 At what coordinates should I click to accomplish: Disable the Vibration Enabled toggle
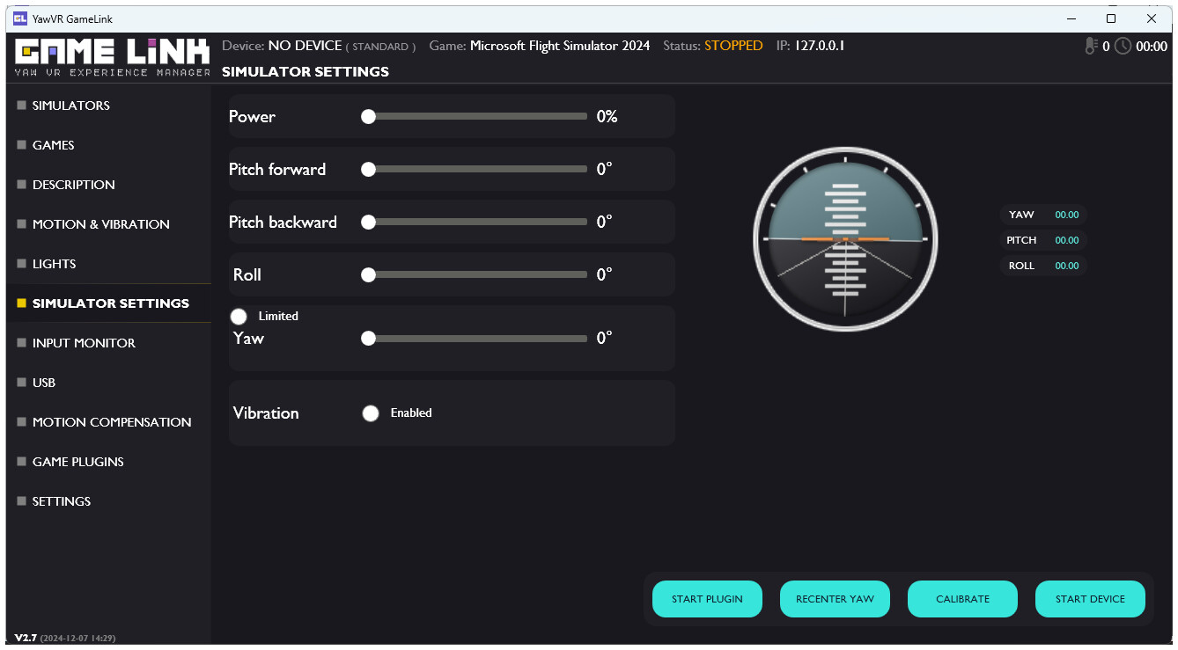pos(371,413)
